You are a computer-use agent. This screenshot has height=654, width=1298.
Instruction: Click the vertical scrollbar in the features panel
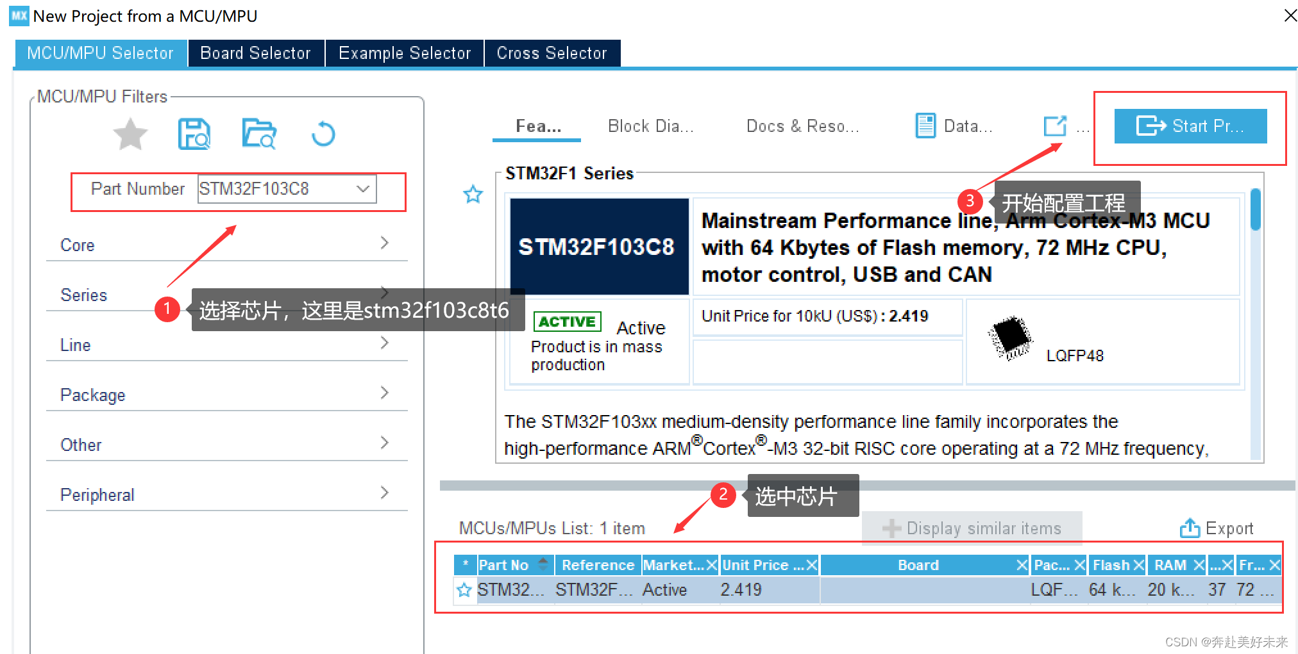tap(1256, 209)
